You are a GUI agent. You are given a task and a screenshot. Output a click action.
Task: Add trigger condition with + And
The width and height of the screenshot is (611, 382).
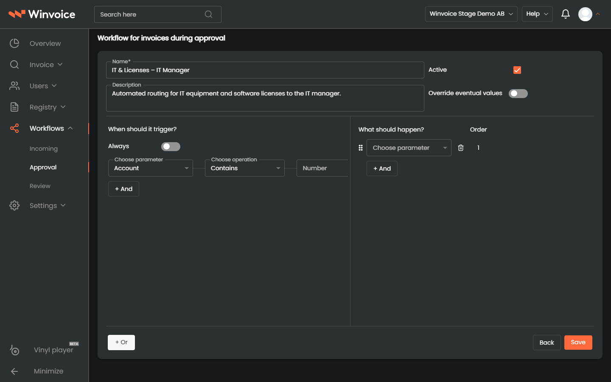pyautogui.click(x=123, y=189)
